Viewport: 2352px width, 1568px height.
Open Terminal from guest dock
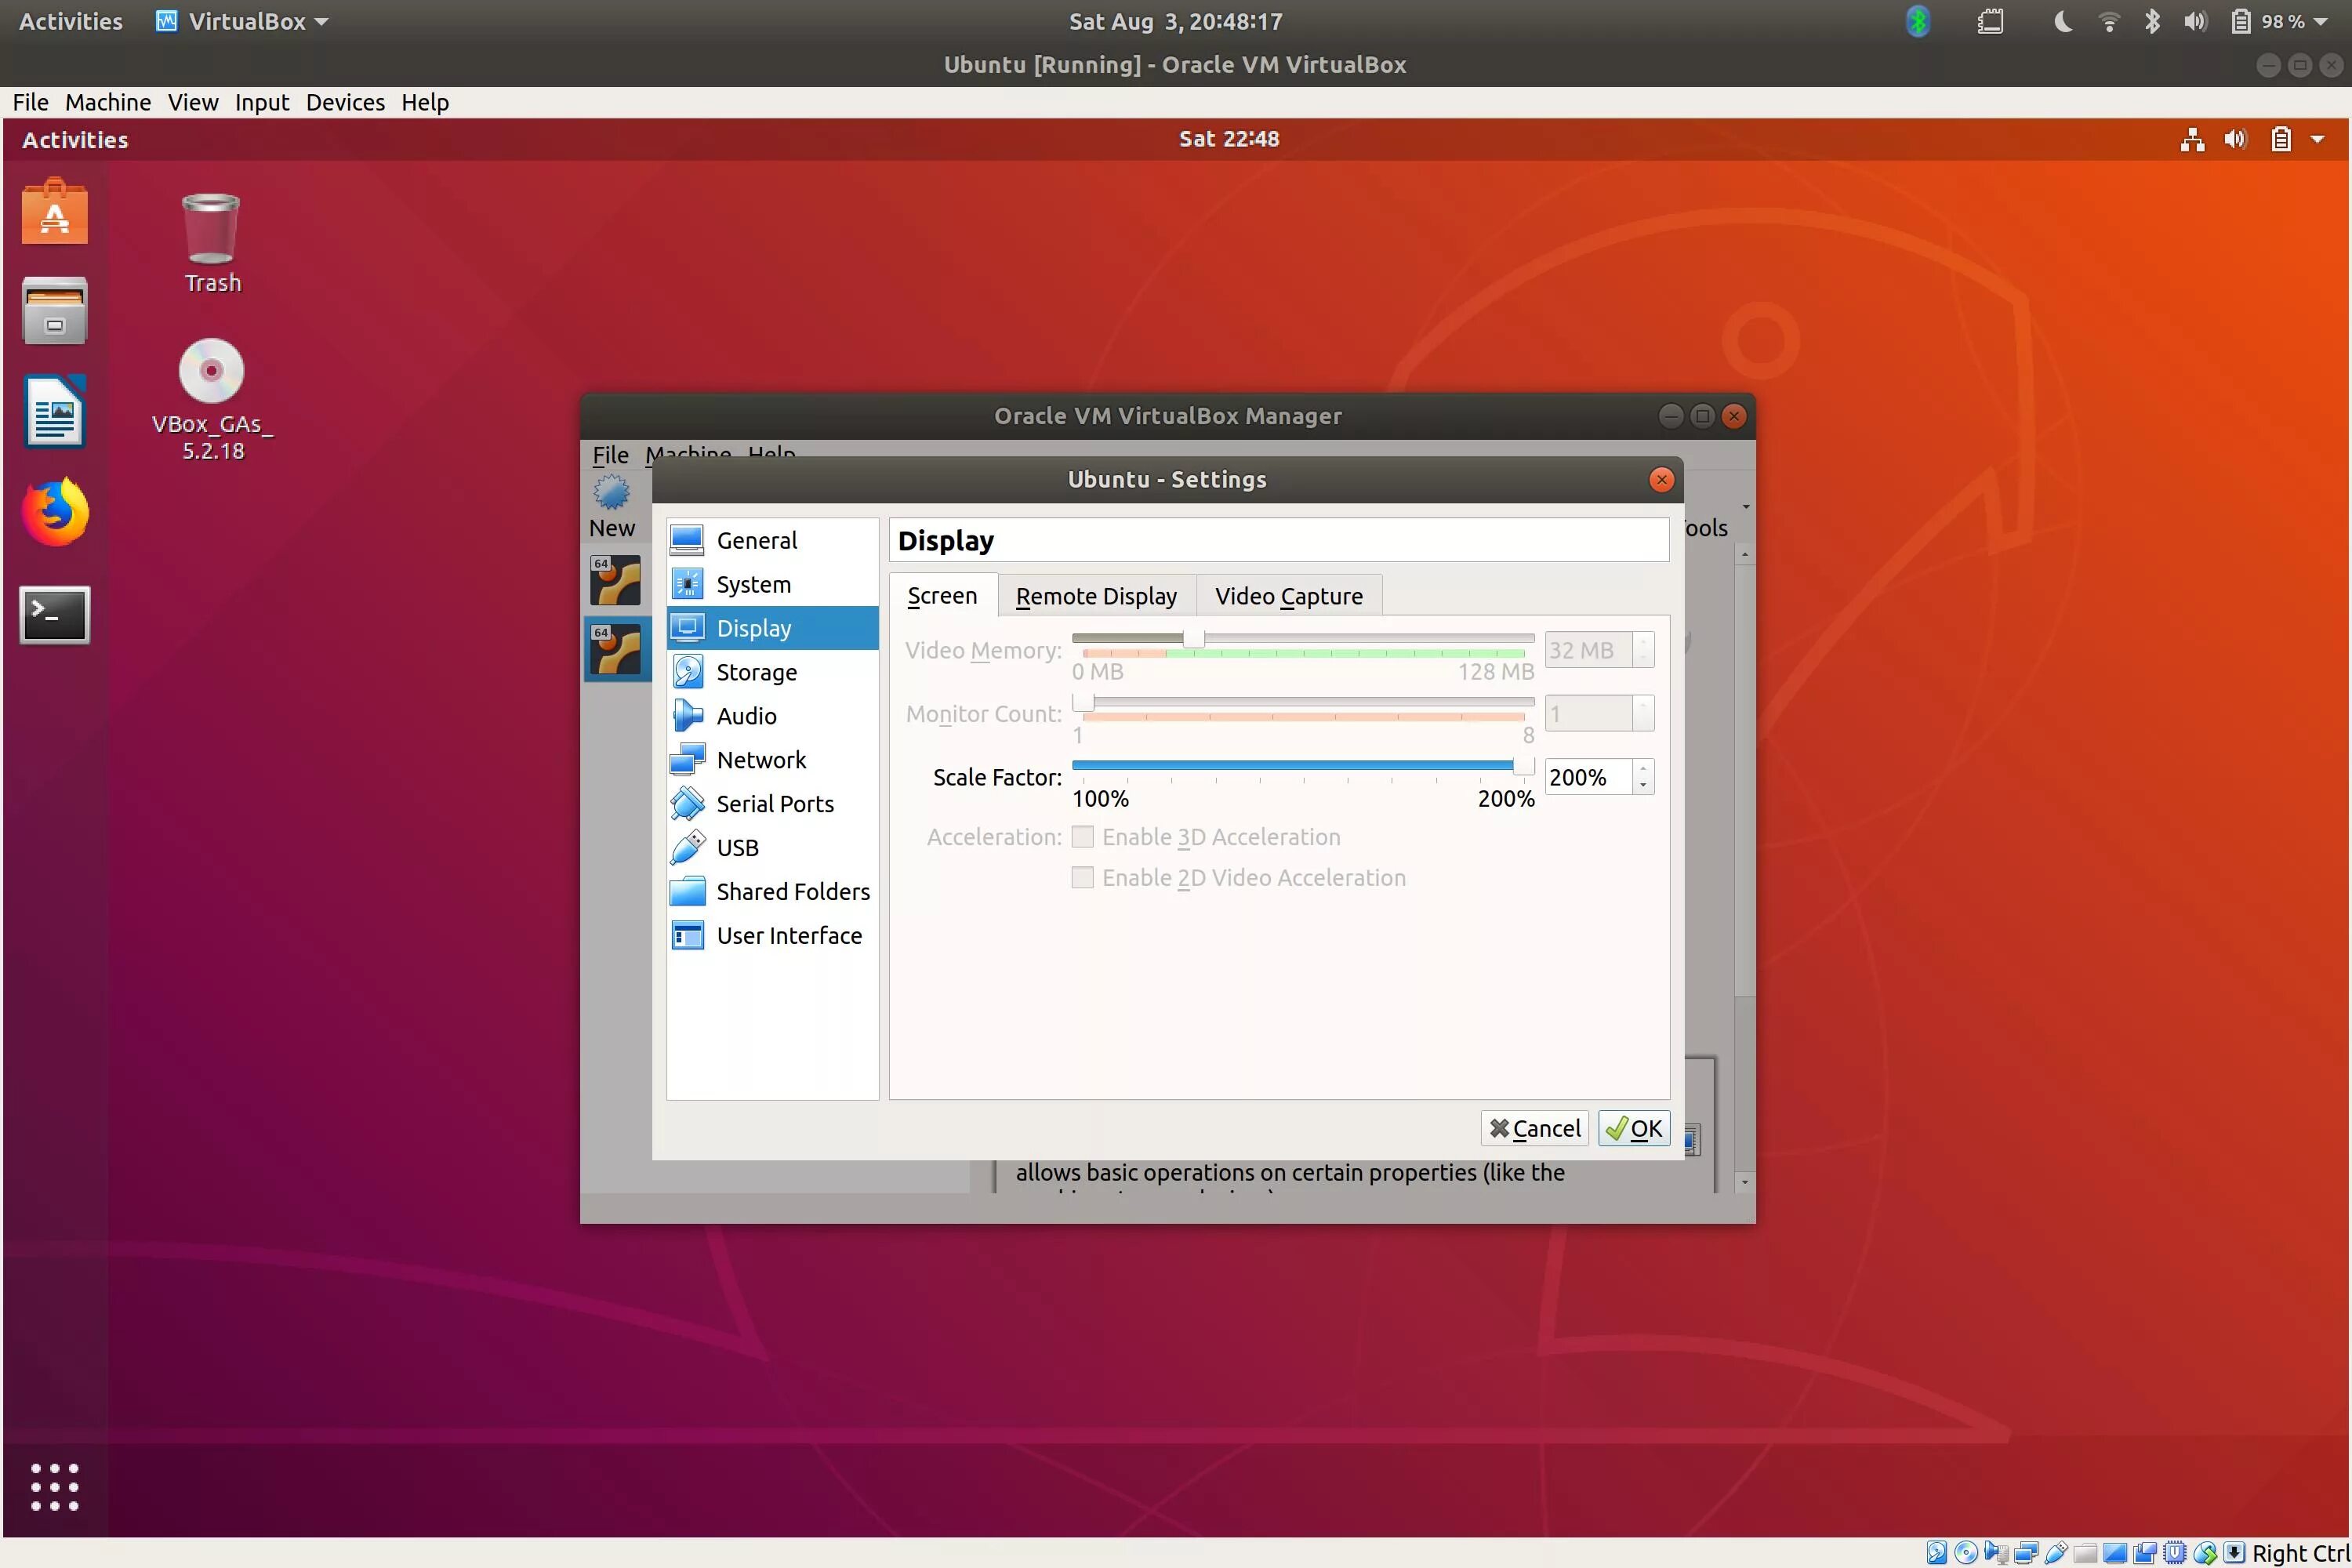(x=55, y=614)
